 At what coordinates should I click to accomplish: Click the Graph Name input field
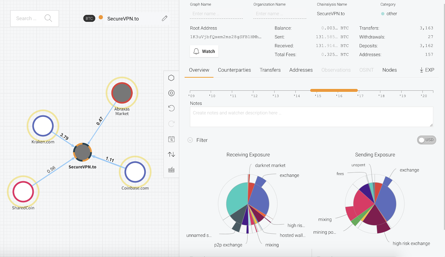[x=216, y=14]
